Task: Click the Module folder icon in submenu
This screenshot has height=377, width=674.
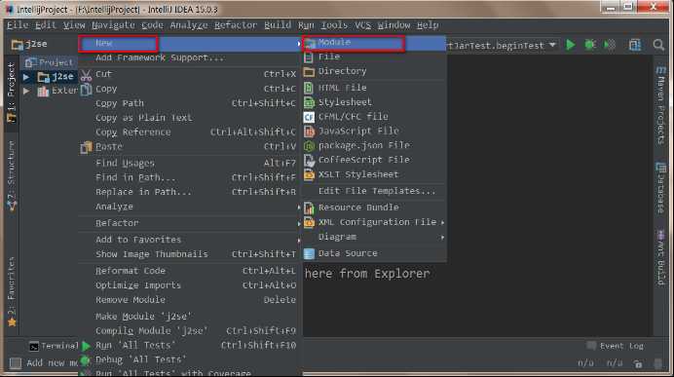Action: coord(310,43)
